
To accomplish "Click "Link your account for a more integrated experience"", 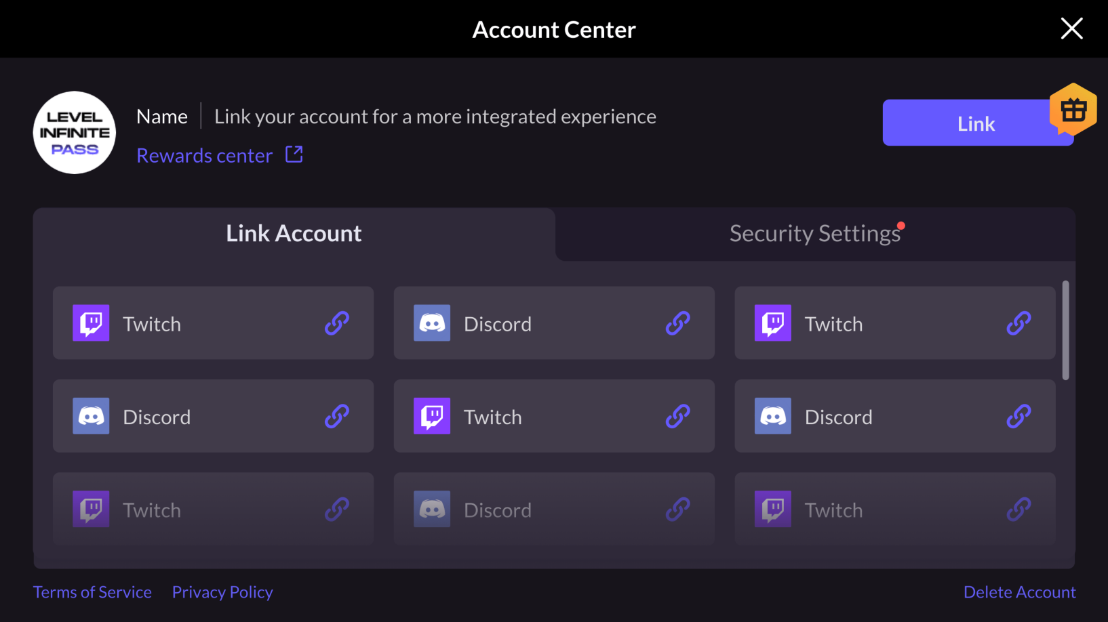I will click(435, 117).
